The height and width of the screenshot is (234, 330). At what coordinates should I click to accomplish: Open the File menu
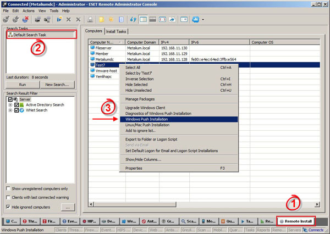pyautogui.click(x=6, y=11)
